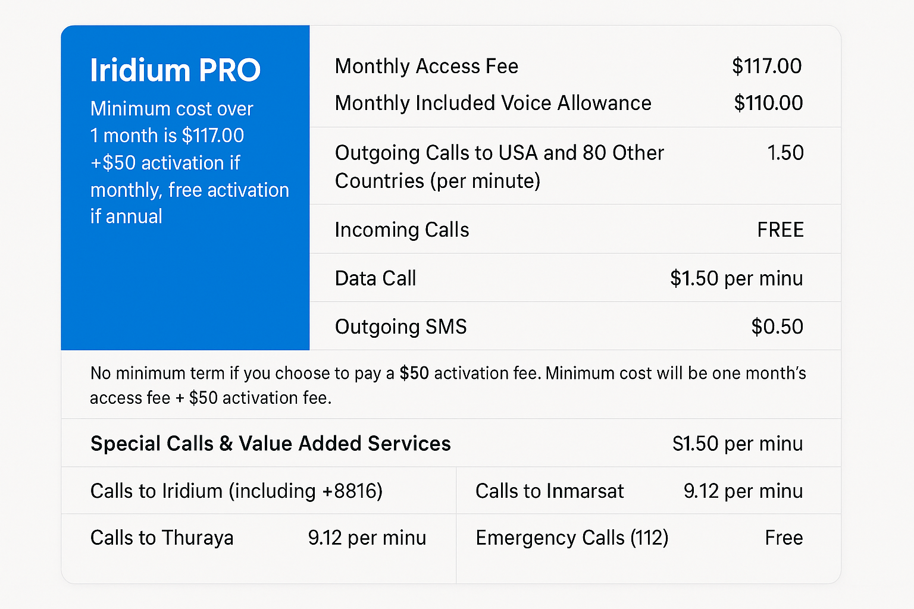
Task: Click the blue panel's minimum cost description
Action: pos(189,162)
